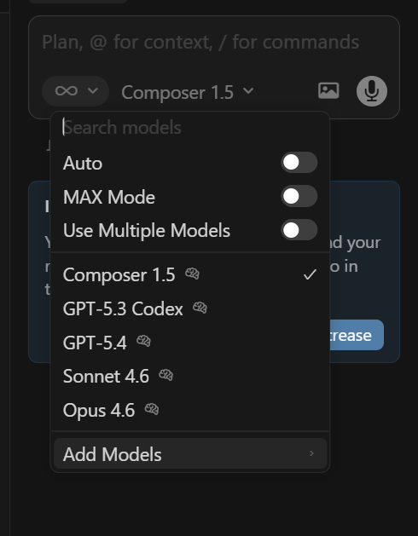418x536 pixels.
Task: Click the microphone voice input icon
Action: pos(372,91)
